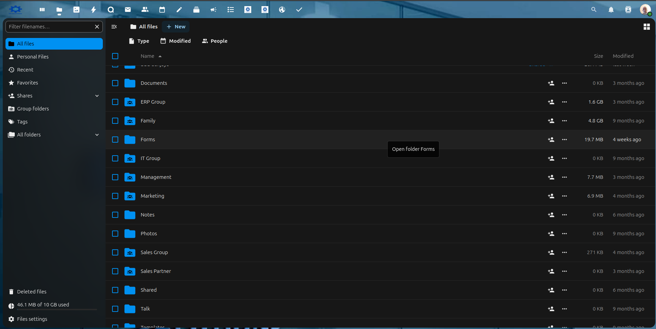Open the Activity lightning bolt app
The height and width of the screenshot is (329, 656).
pos(94,10)
